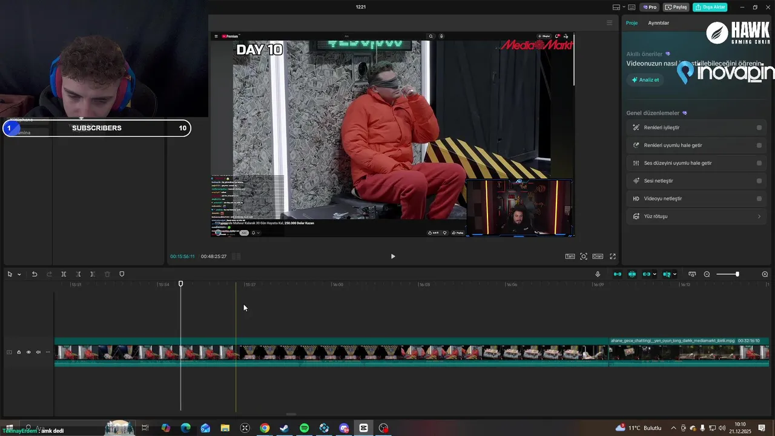Image resolution: width=775 pixels, height=436 pixels.
Task: Open the taskbar clock showing 10:10
Action: tap(740, 428)
